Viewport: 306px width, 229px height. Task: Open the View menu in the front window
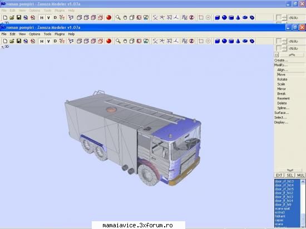pyautogui.click(x=22, y=34)
